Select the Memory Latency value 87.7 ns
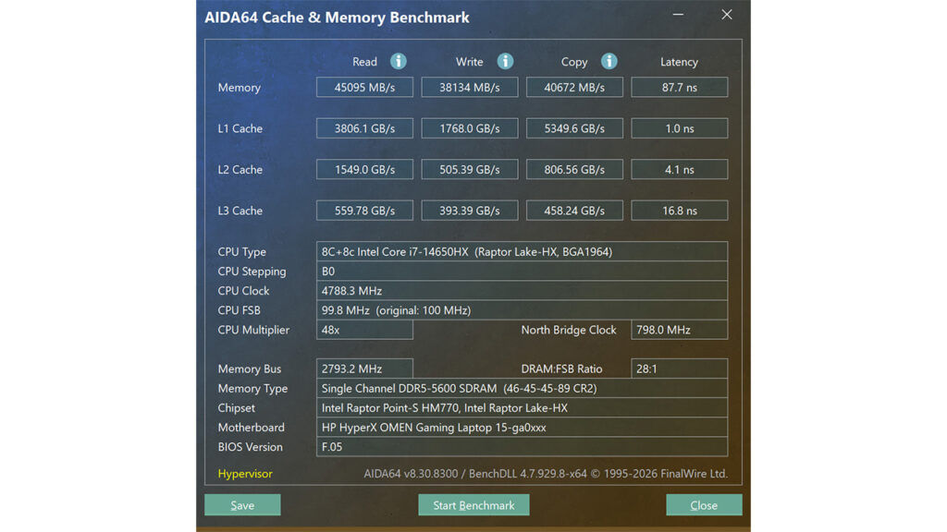This screenshot has width=947, height=532. coord(680,87)
